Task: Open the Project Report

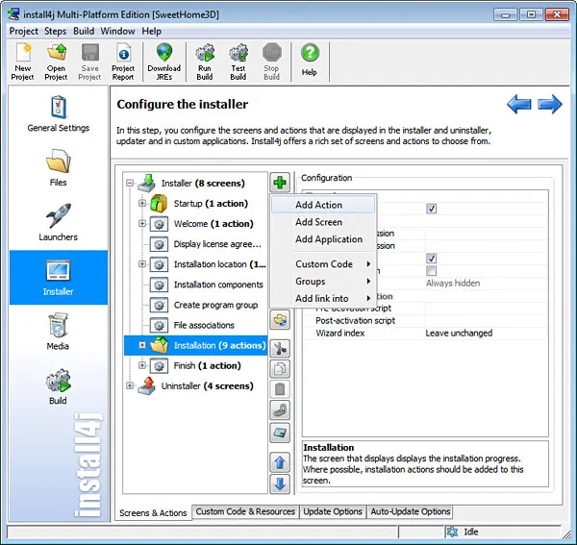Action: click(x=123, y=62)
